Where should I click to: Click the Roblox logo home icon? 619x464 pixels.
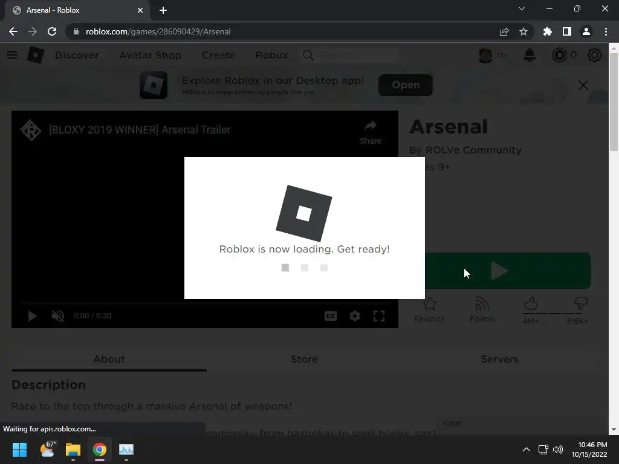click(x=36, y=55)
